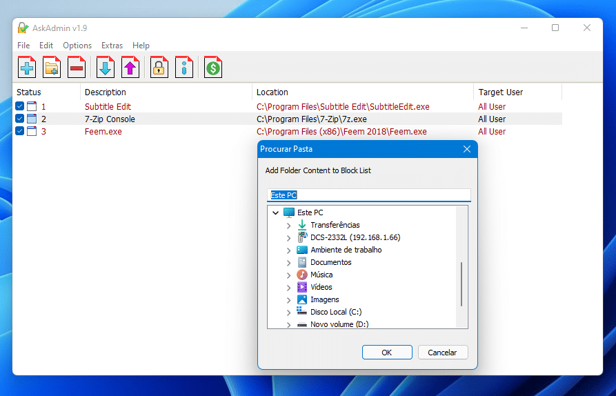
Task: Click the SubtitleEdit.exe location path
Action: click(x=343, y=106)
